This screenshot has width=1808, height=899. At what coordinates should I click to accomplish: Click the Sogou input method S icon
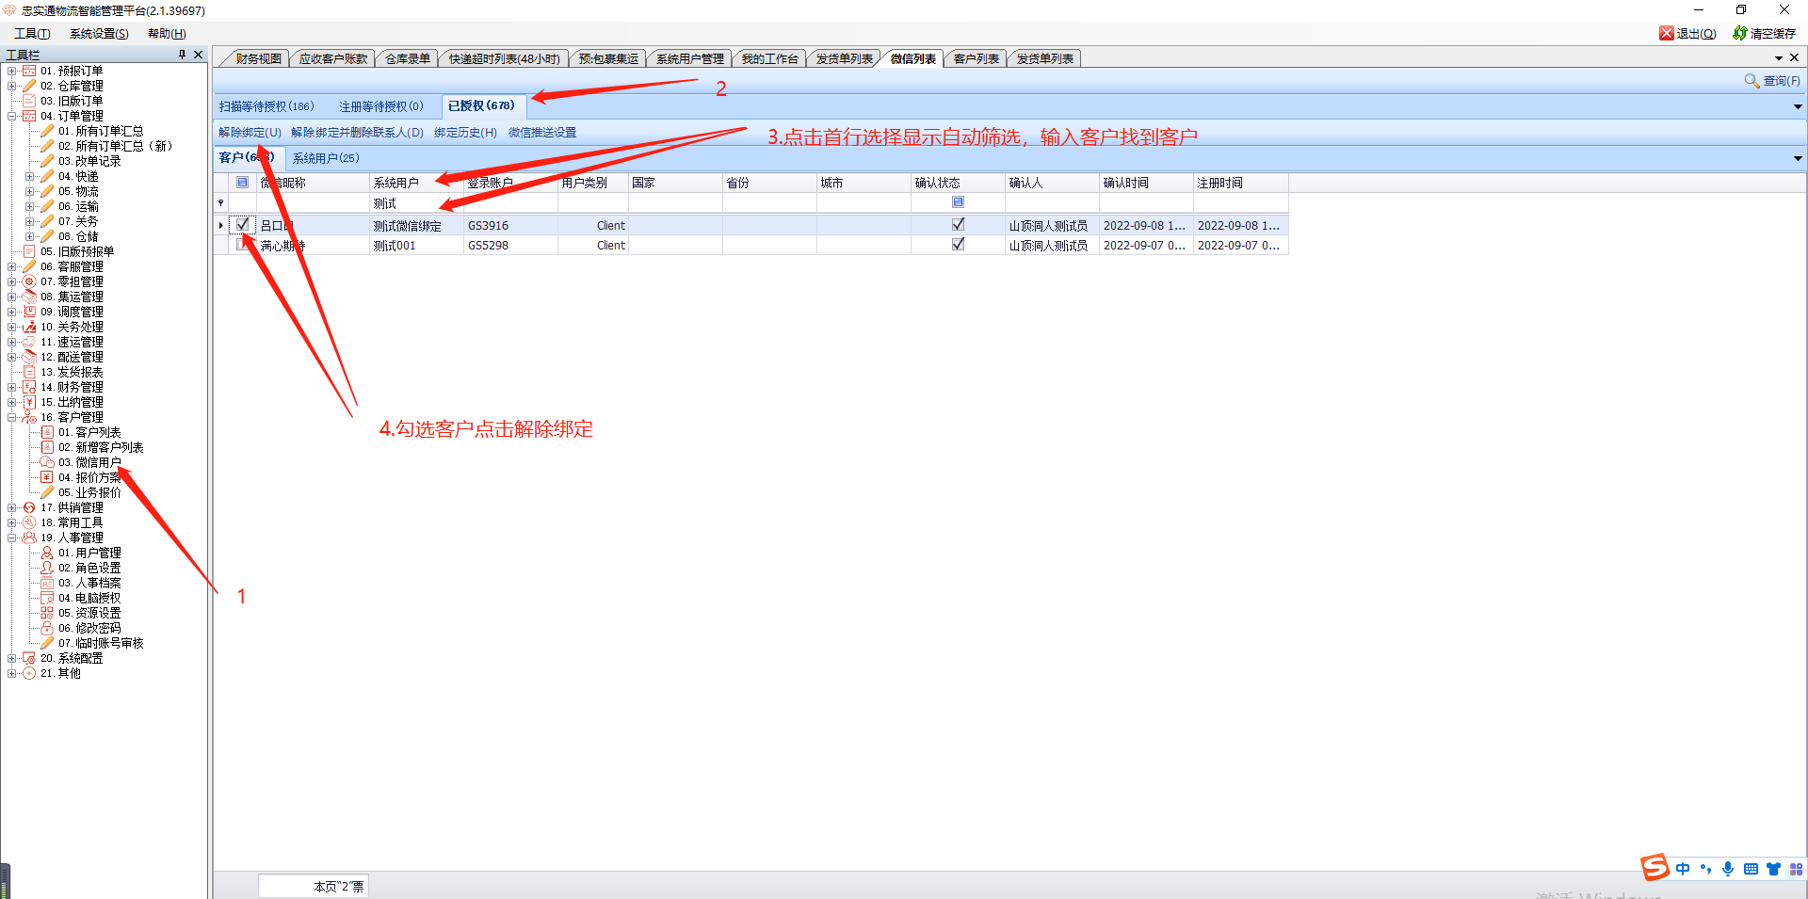point(1655,867)
